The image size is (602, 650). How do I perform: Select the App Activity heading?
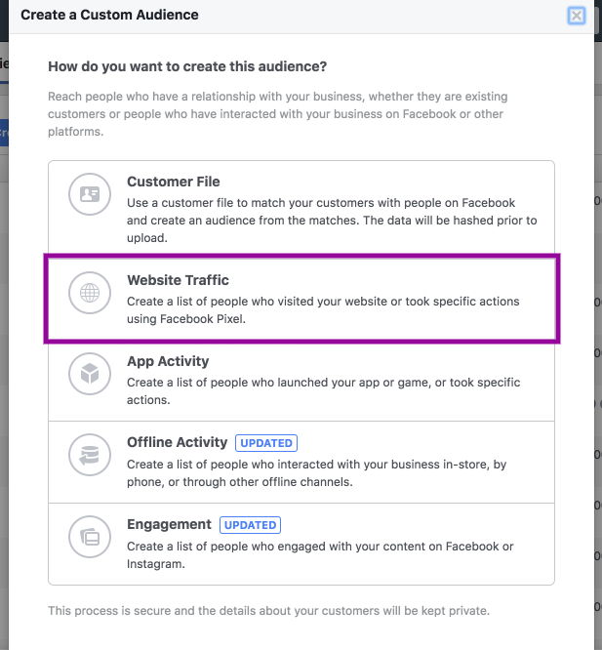click(x=168, y=361)
